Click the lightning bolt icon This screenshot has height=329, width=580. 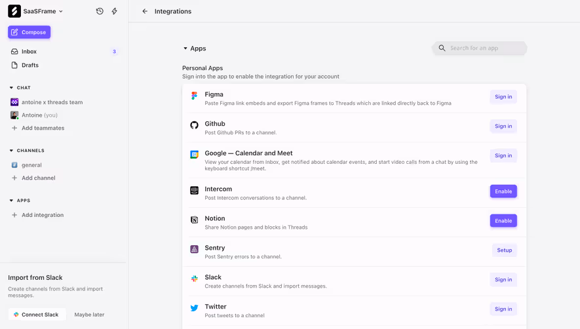click(x=115, y=11)
